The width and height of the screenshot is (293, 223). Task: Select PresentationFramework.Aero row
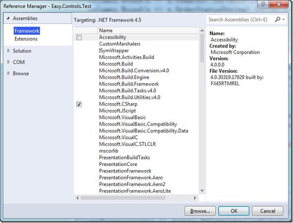pyautogui.click(x=131, y=177)
